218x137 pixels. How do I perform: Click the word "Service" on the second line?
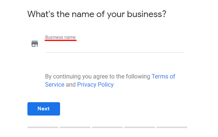tap(54, 84)
